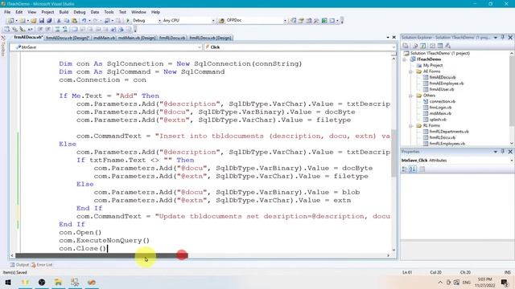This screenshot has width=515, height=289.
Task: Open the OFPDoc find dropdown
Action: 285,21
